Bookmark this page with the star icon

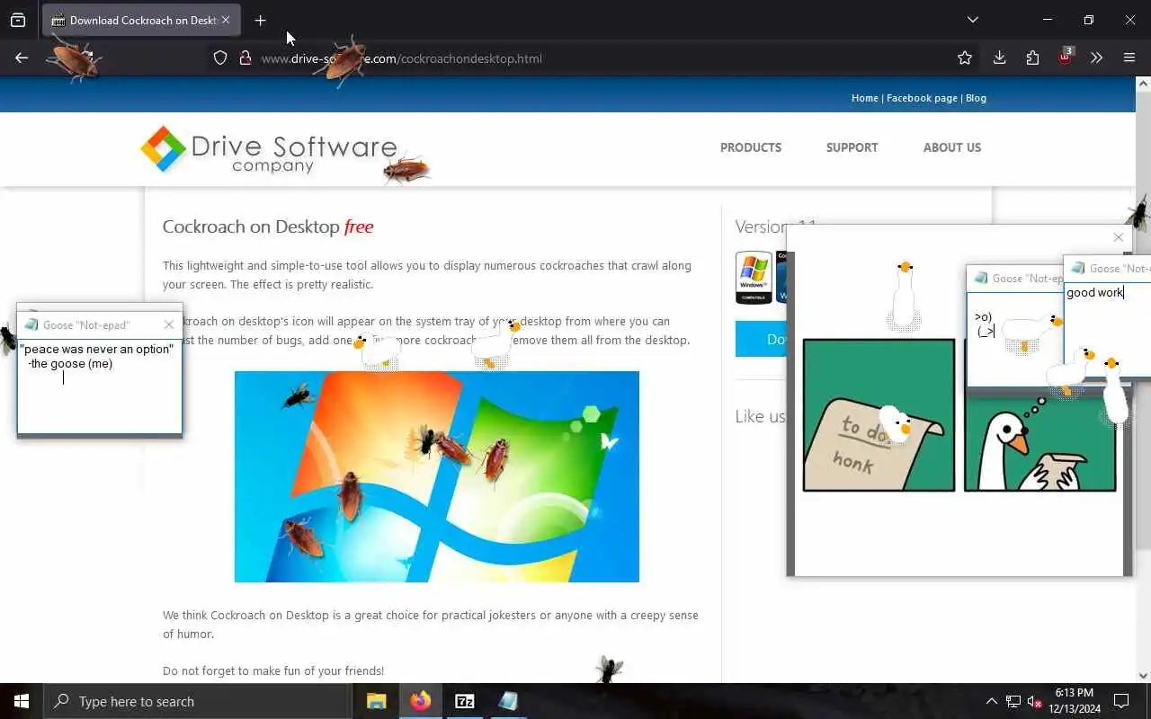pos(965,58)
